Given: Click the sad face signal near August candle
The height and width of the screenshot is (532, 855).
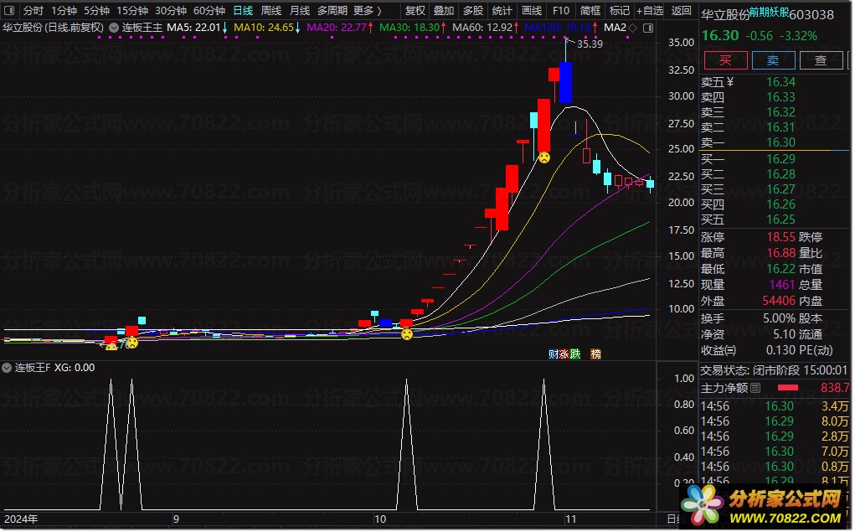Looking at the screenshot, I should point(132,343).
